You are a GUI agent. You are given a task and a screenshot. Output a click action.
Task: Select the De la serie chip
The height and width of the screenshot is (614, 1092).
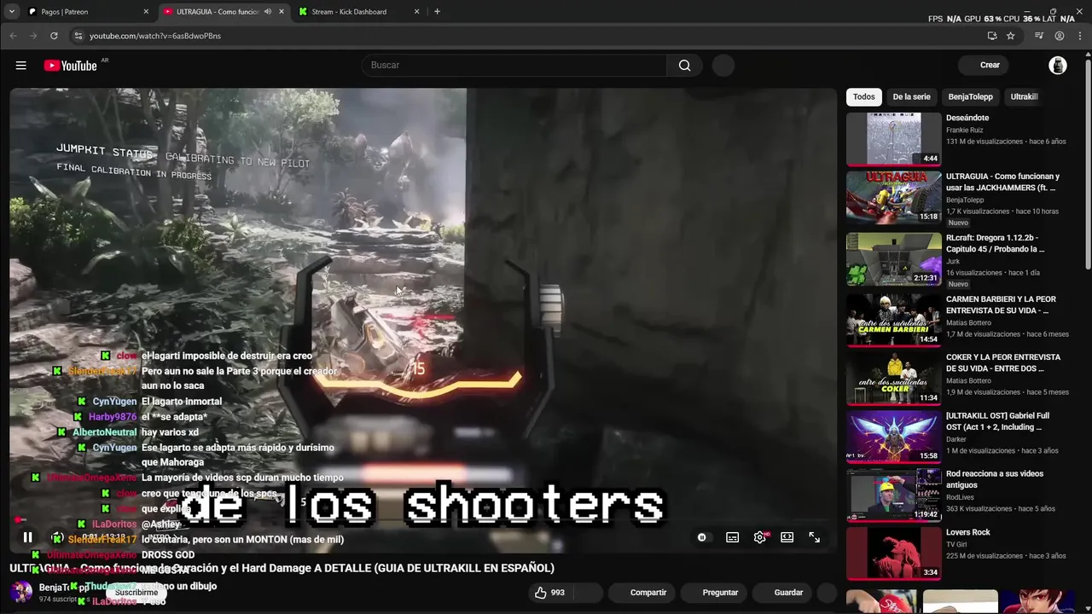[x=911, y=96]
